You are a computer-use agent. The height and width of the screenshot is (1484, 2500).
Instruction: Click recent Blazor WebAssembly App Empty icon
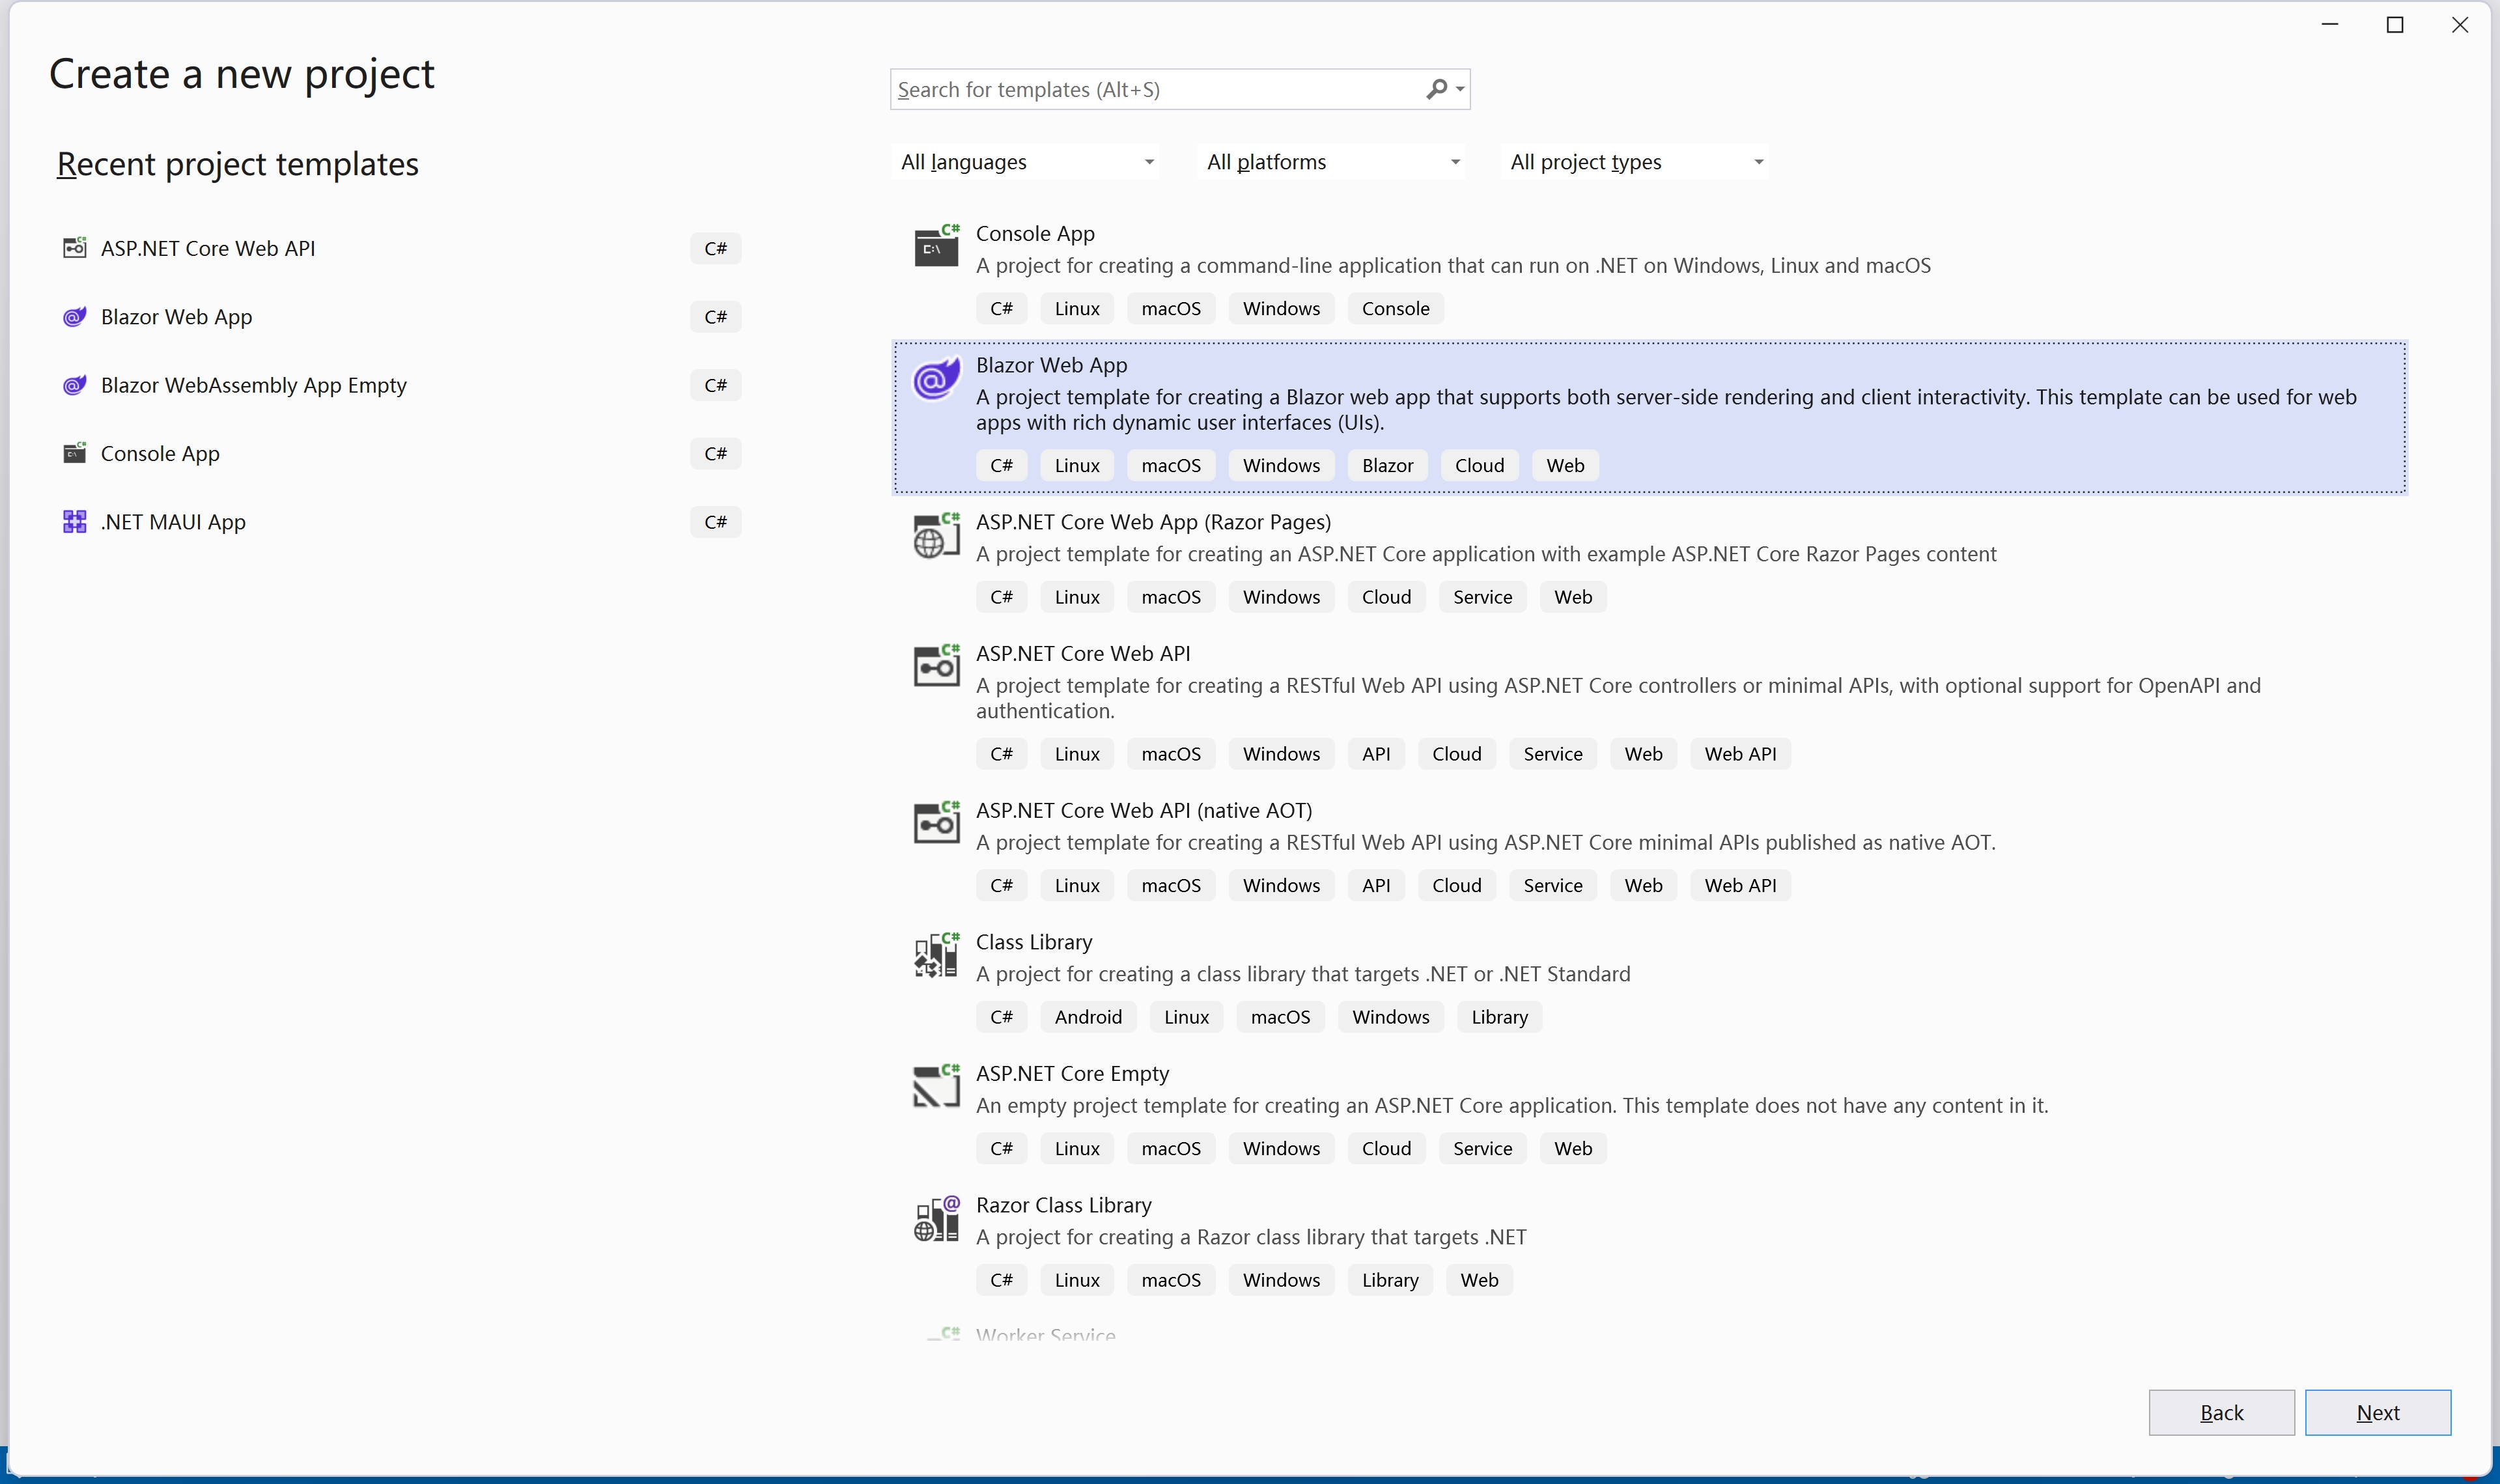pos(74,385)
